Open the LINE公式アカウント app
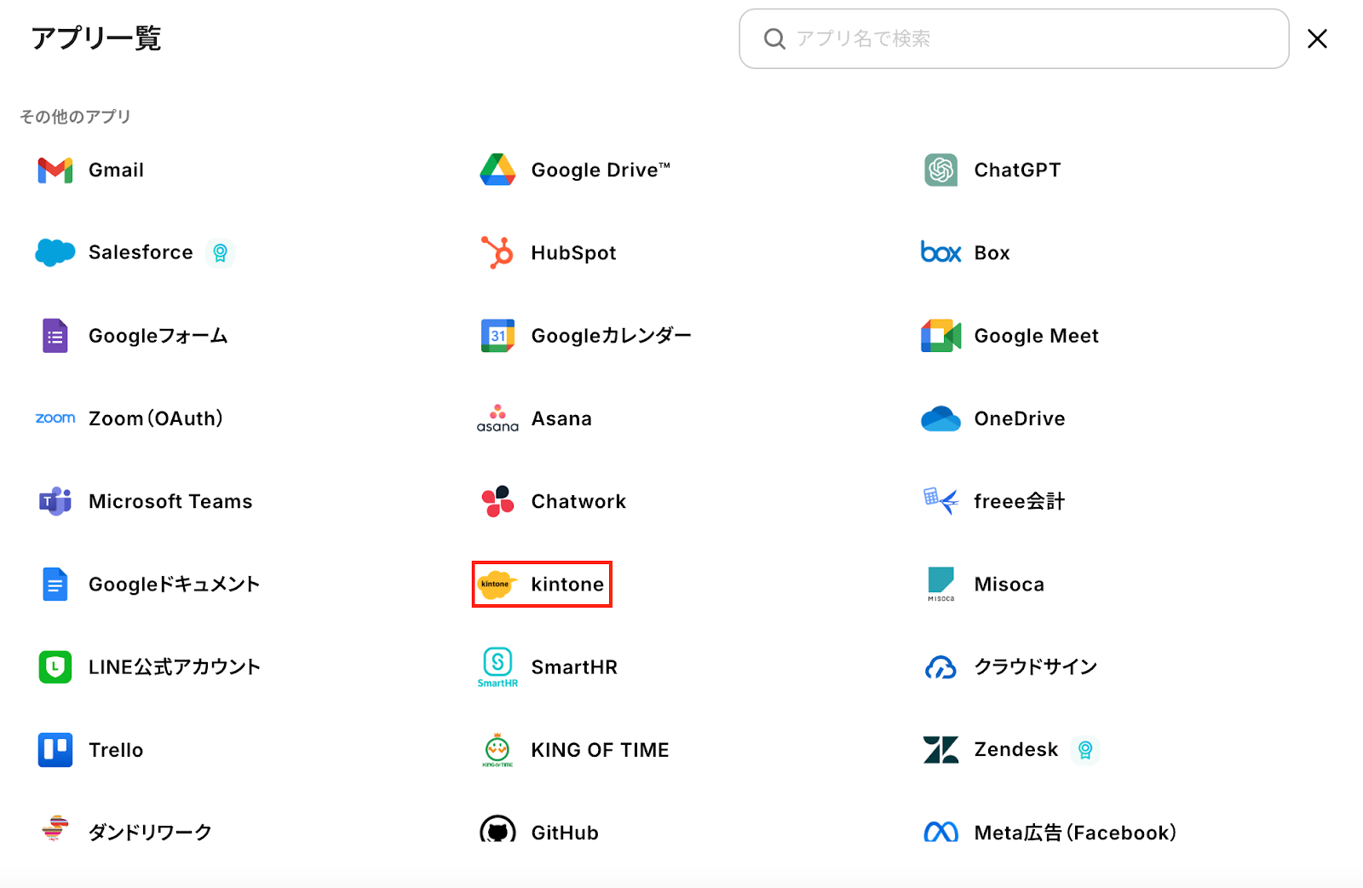1363x888 pixels. click(174, 667)
